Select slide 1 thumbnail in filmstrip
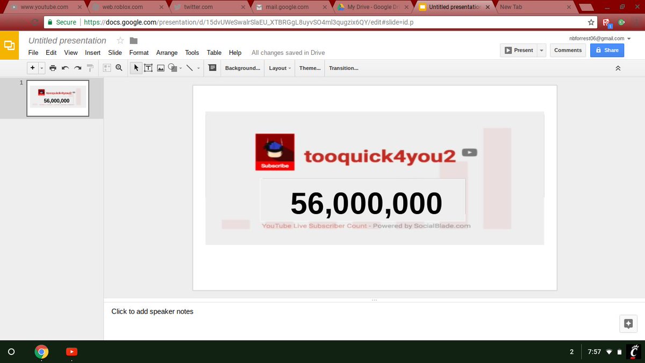Viewport: 645px width, 363px height. pyautogui.click(x=58, y=98)
